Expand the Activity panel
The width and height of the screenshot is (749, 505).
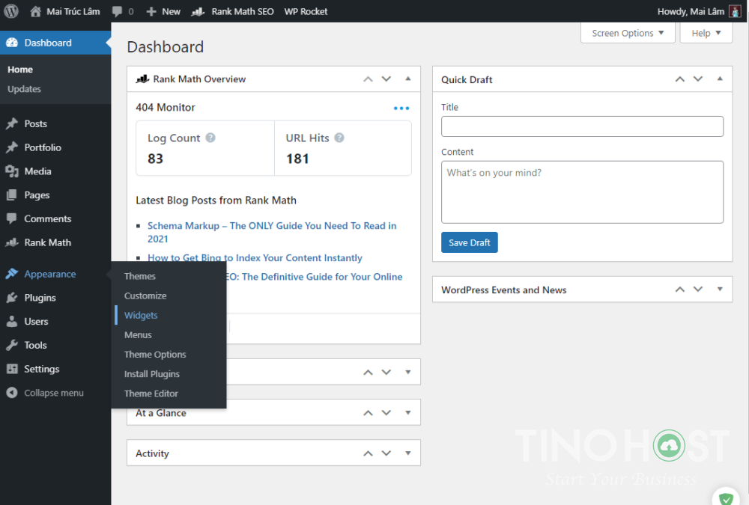408,453
